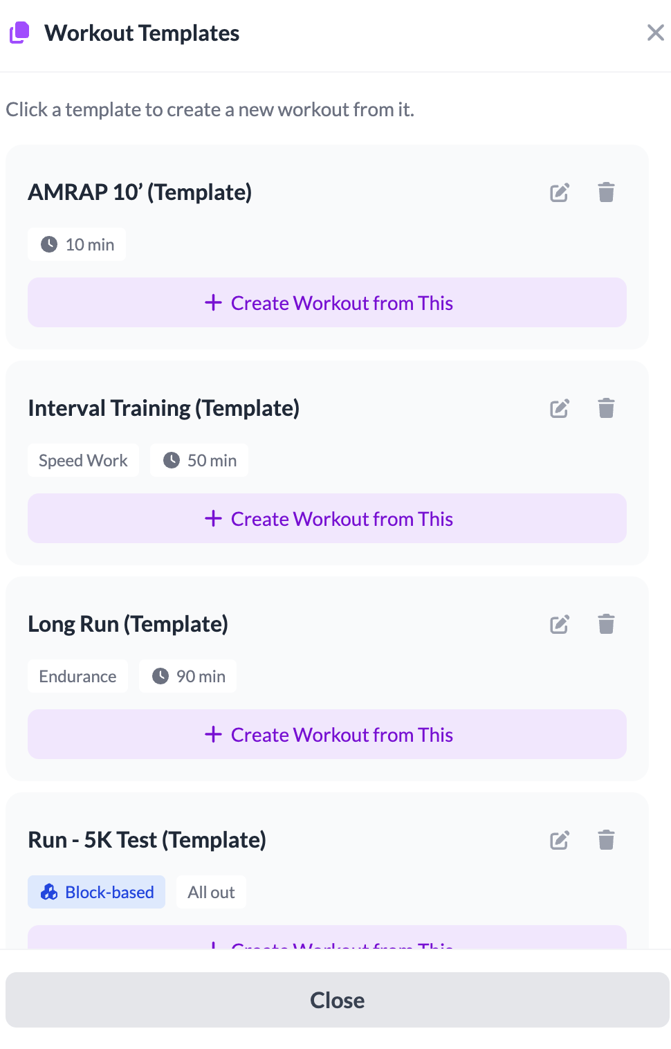Viewport: 671px width, 1049px height.
Task: Click the All out intensity tag
Action: point(211,892)
